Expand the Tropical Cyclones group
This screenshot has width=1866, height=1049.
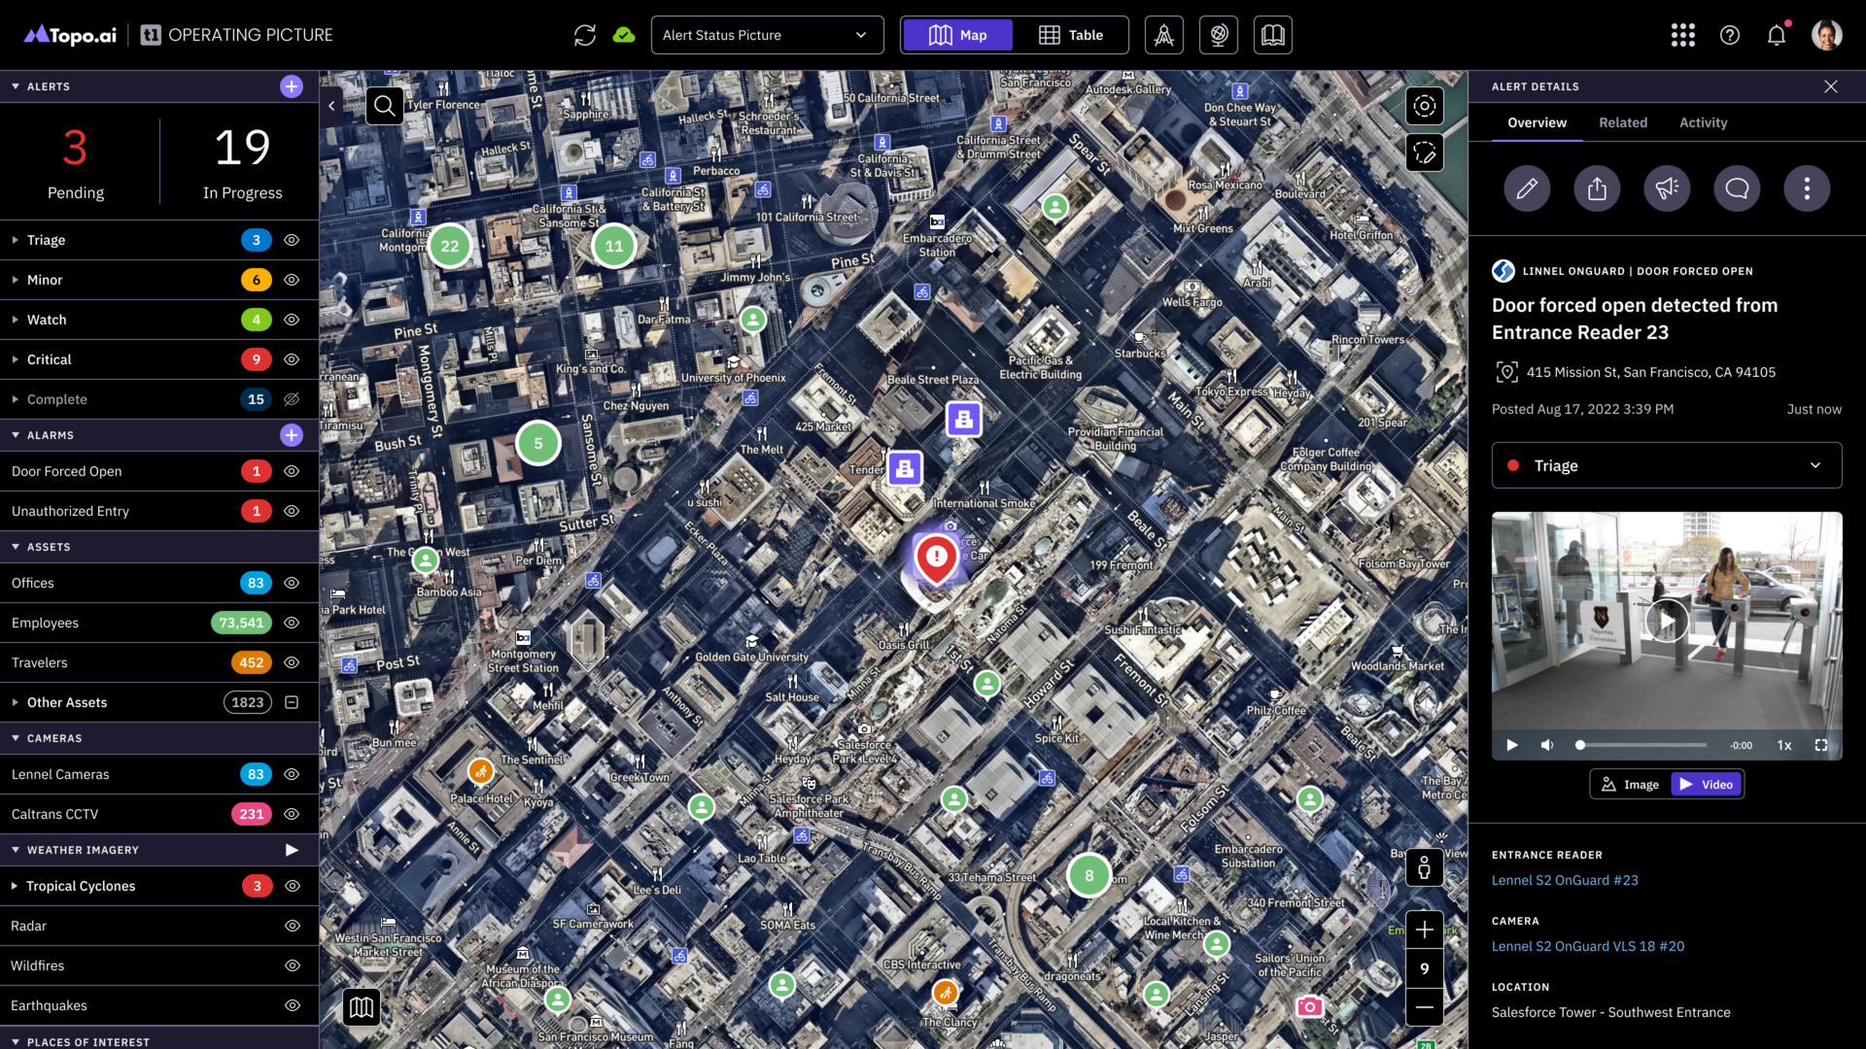15,886
